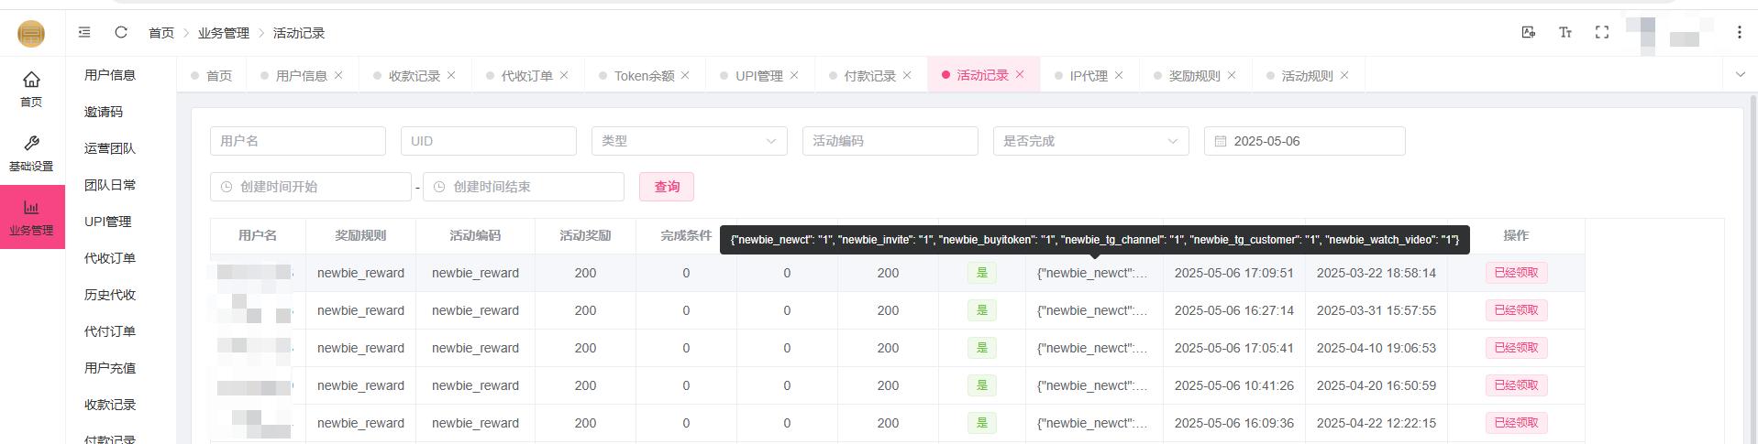Click the 首页 home icon in sidebar
This screenshot has width=1758, height=444.
pos(31,89)
